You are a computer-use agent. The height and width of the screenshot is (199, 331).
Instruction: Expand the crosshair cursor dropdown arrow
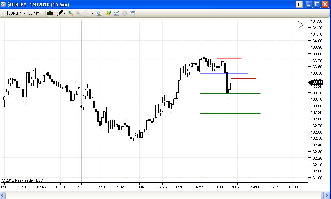pos(92,13)
